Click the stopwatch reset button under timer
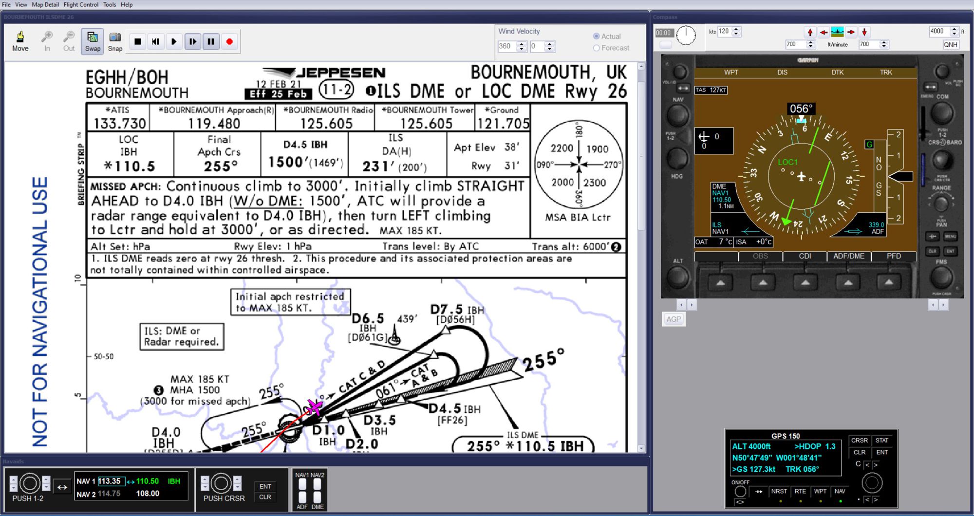Viewport: 974px width, 516px height. point(665,45)
